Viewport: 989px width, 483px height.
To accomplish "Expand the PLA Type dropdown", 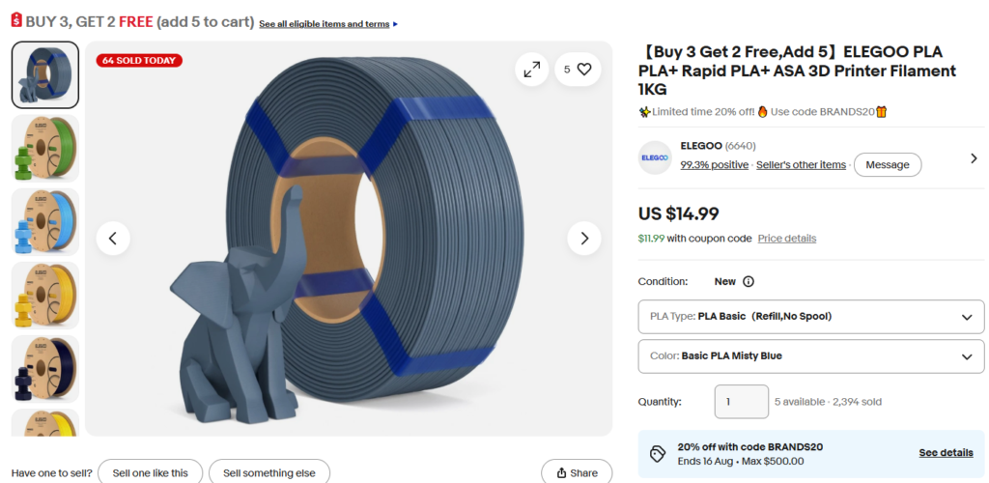I will coord(811,317).
